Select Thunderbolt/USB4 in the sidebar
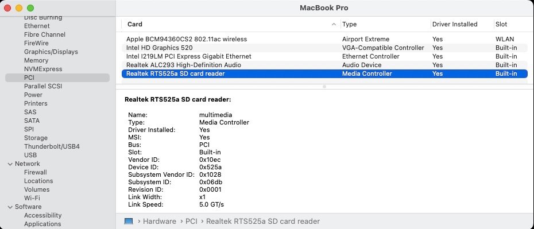Screen dimensions: 534x229 click(52, 146)
